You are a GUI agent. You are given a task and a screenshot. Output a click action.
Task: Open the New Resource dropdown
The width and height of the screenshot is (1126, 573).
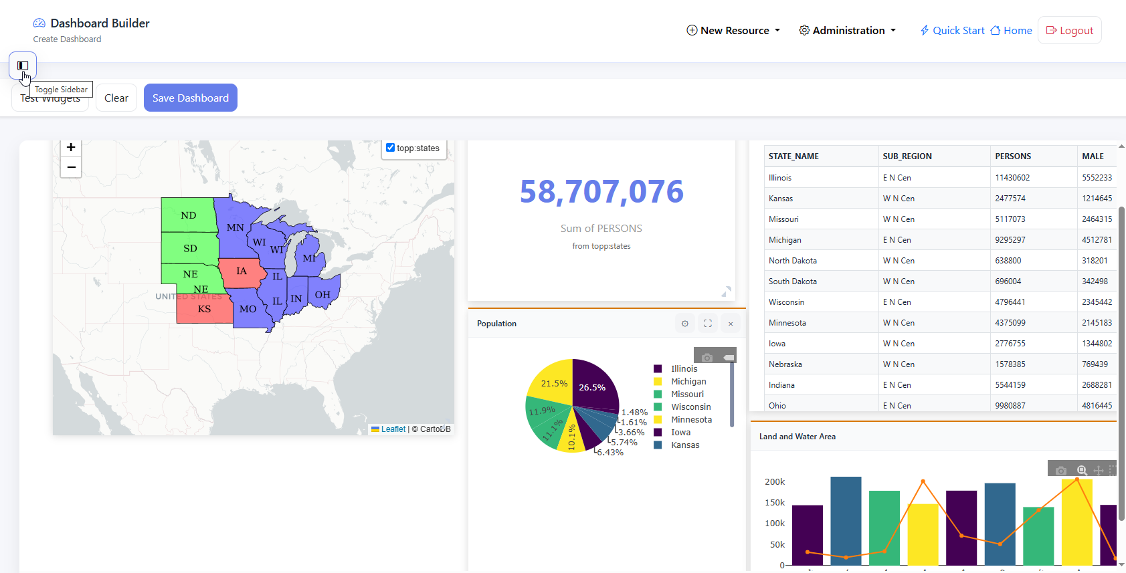click(x=733, y=31)
